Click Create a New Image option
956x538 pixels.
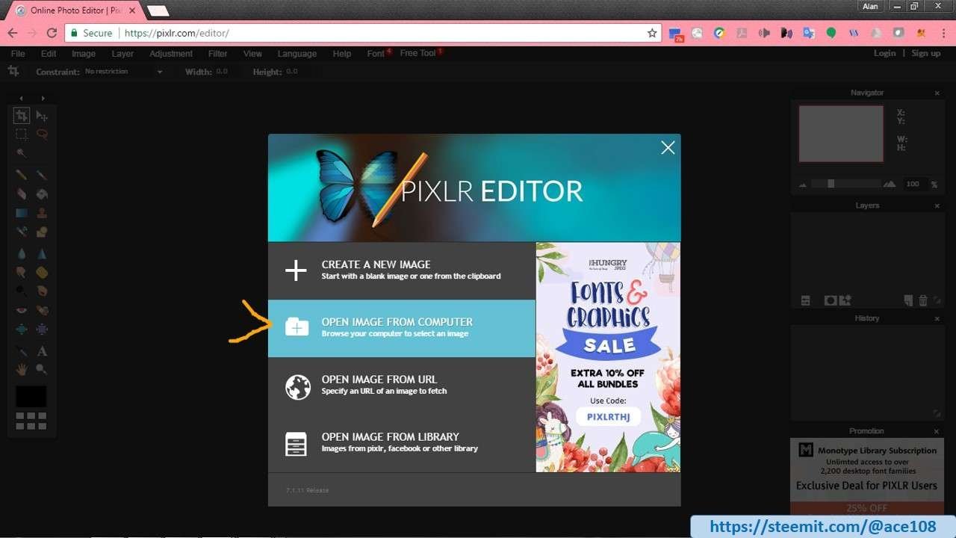point(402,270)
